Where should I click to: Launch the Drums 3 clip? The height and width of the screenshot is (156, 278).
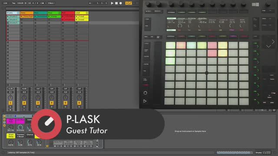coord(8,23)
